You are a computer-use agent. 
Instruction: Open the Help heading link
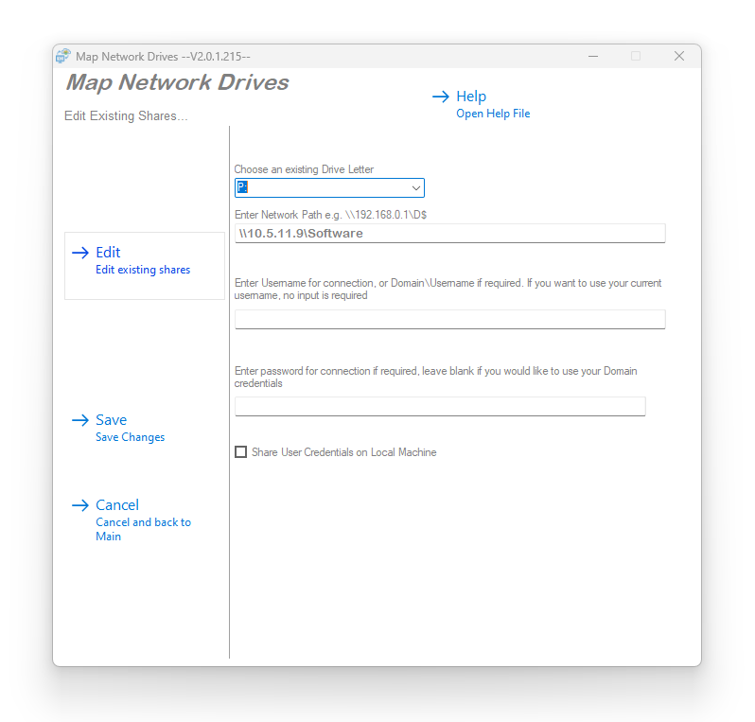(x=471, y=97)
